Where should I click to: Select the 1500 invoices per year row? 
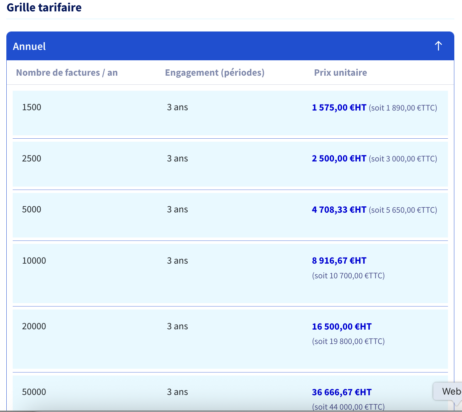click(230, 113)
